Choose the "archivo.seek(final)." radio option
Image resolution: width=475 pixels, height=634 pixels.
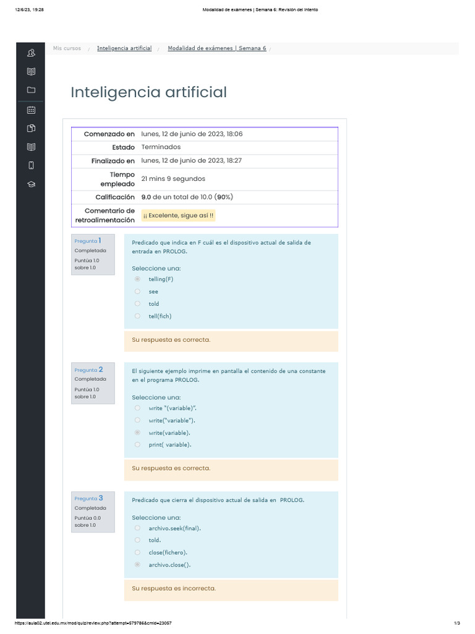(137, 528)
